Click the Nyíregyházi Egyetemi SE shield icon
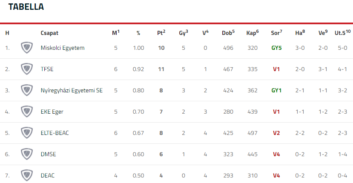The height and width of the screenshot is (183, 353). pos(27,90)
